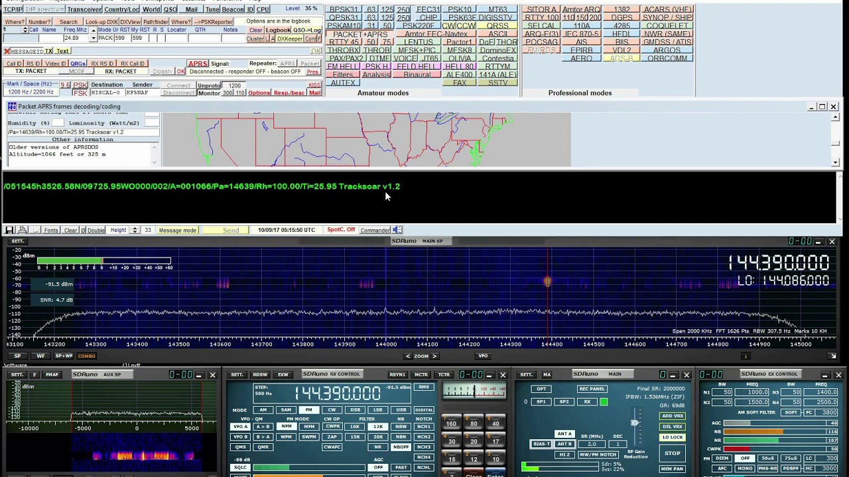This screenshot has width=849, height=477.
Task: Click keypad button labeled 12
Action: (474, 459)
